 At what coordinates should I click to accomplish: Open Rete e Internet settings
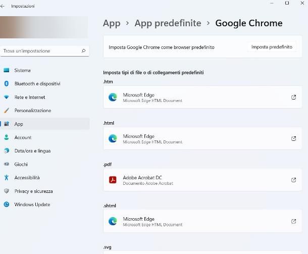pyautogui.click(x=45, y=97)
